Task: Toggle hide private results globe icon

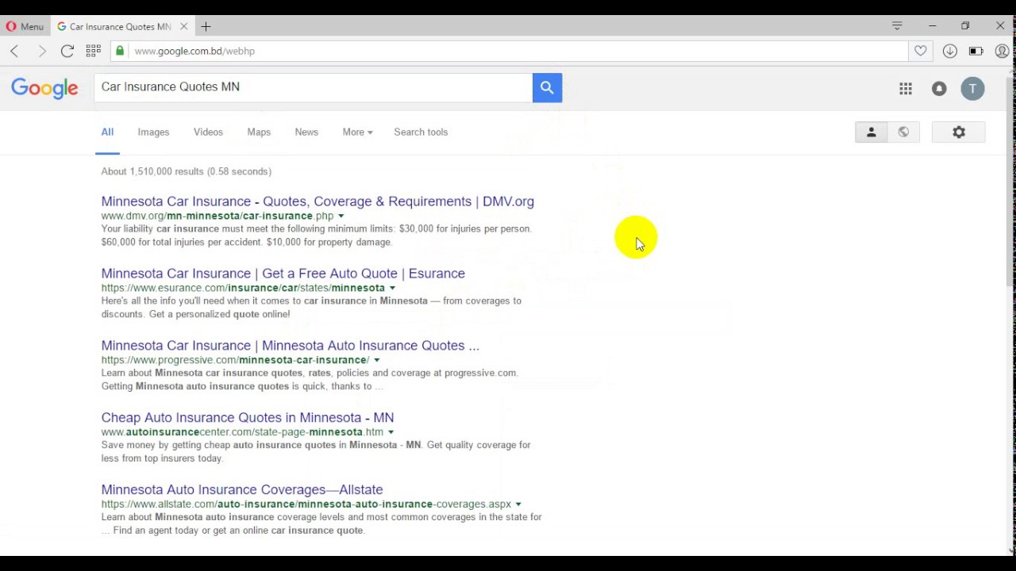Action: click(903, 132)
